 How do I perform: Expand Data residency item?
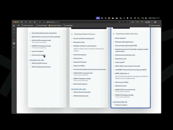coord(119,38)
